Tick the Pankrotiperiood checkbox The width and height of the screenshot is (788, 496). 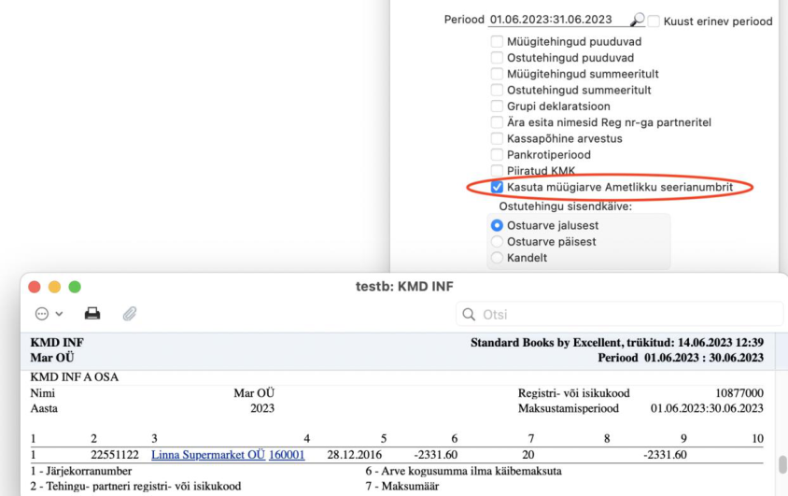coord(497,154)
